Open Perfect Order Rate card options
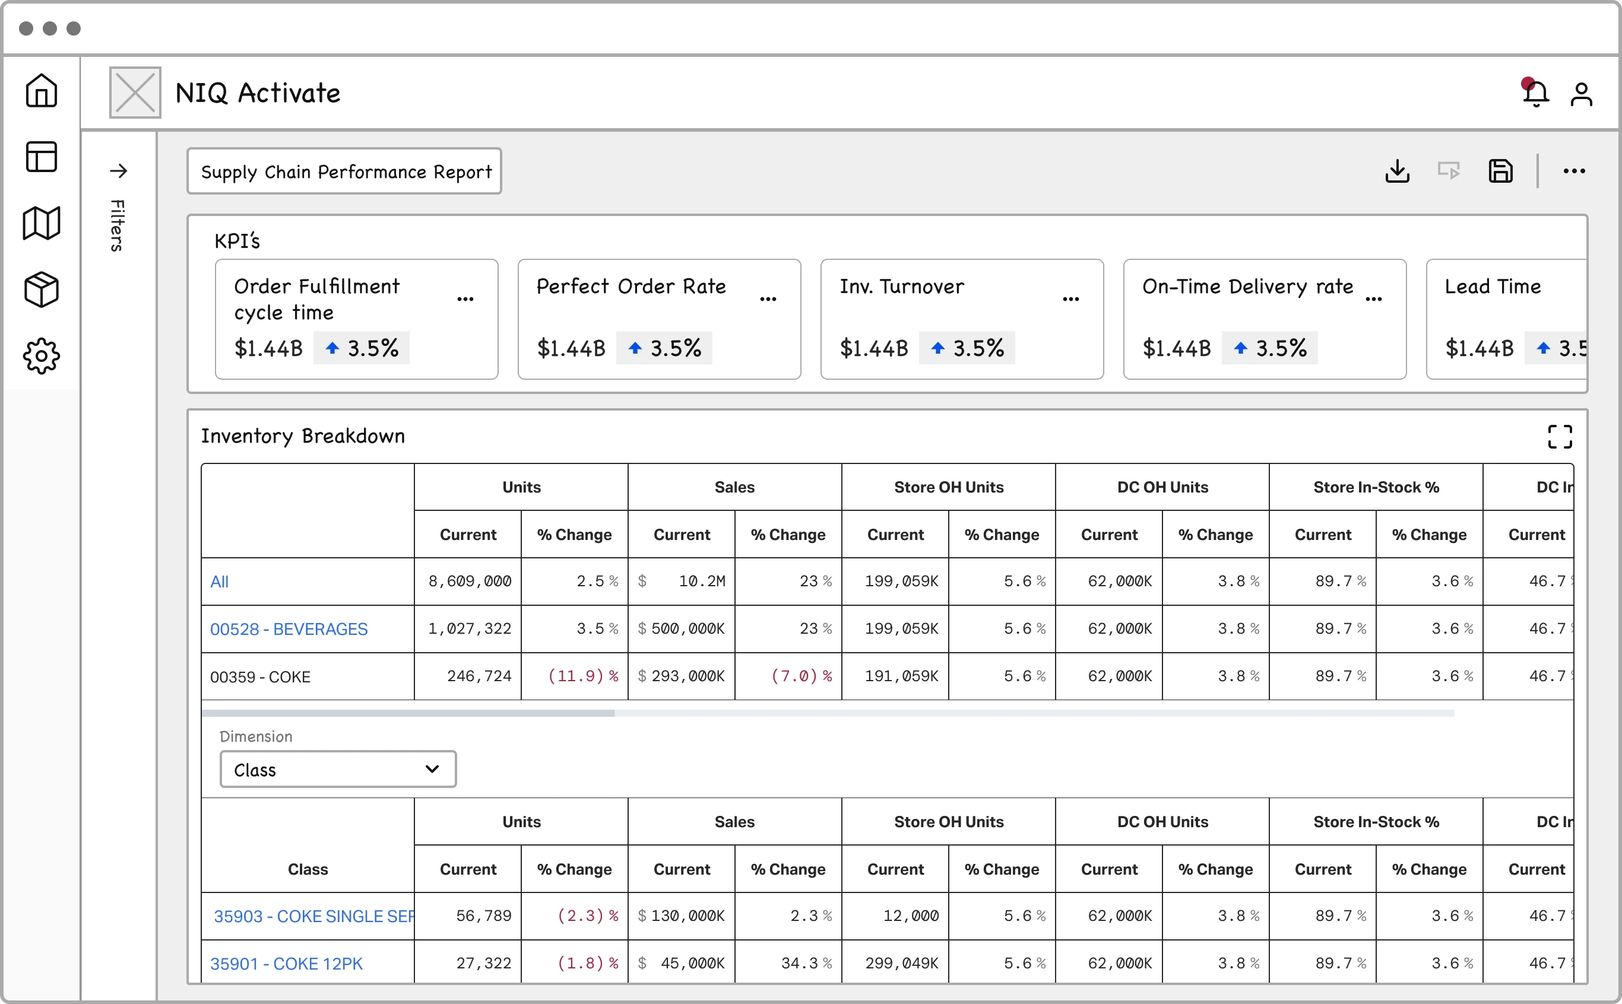The image size is (1622, 1004). click(x=768, y=300)
